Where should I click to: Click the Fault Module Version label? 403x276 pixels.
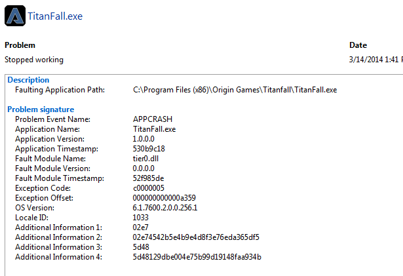52,168
